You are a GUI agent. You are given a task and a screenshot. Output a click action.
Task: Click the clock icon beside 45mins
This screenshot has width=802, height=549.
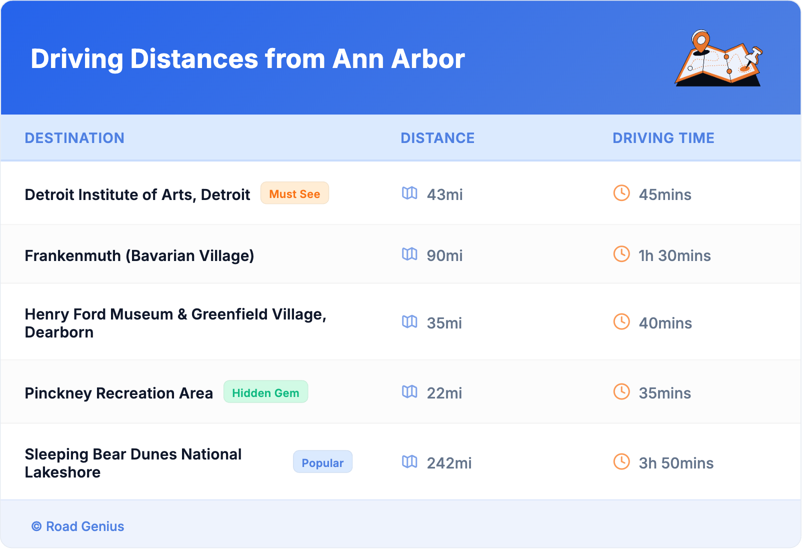click(621, 193)
